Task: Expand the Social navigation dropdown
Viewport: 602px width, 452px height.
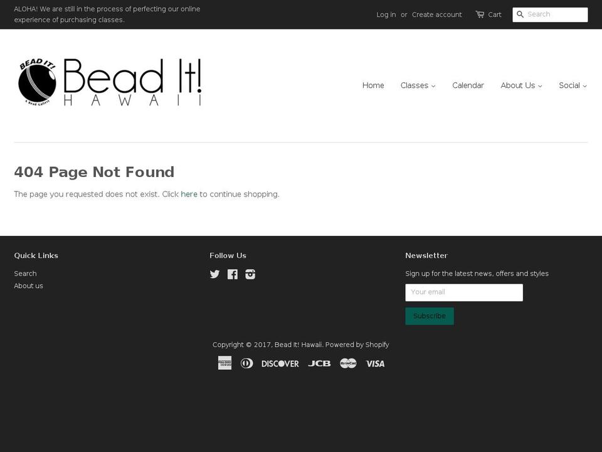Action: click(x=573, y=85)
